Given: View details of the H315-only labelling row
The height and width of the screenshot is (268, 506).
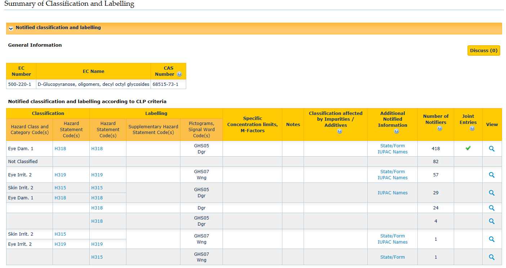Looking at the screenshot, I should (492, 257).
